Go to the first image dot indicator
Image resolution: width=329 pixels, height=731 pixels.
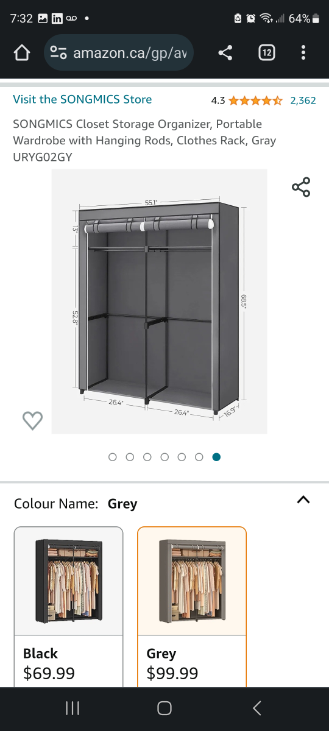coord(113,457)
